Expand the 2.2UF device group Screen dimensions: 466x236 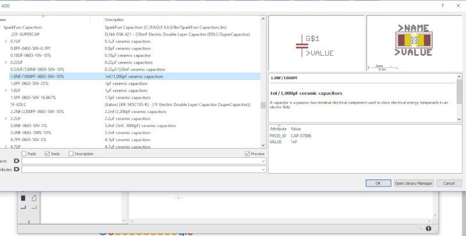coord(6,119)
